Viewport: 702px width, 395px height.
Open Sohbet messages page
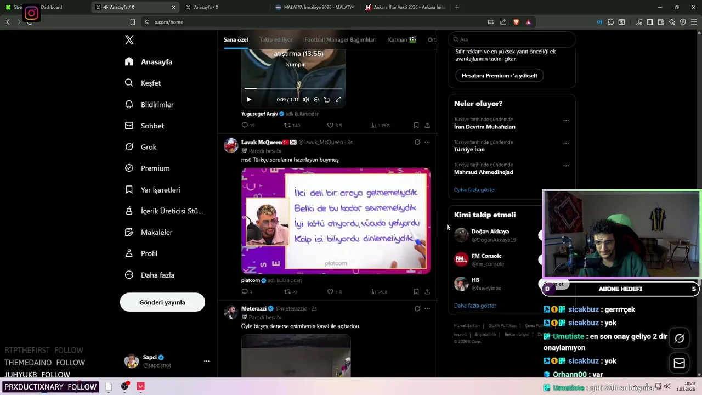(144, 126)
